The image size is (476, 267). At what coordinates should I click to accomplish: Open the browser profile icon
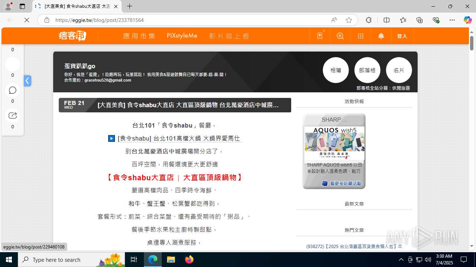click(8, 6)
